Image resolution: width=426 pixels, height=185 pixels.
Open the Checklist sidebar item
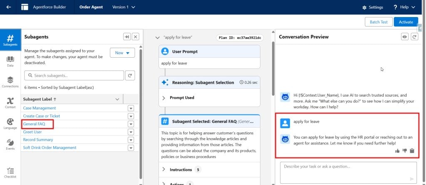tap(10, 173)
